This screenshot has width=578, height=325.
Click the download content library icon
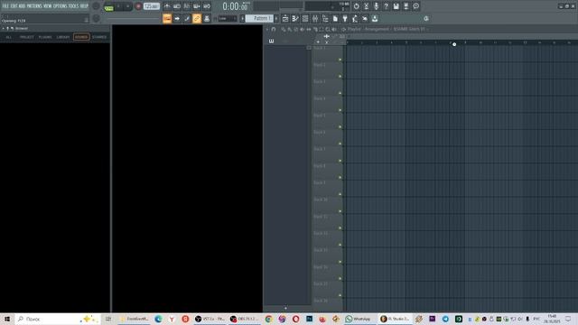click(375, 18)
